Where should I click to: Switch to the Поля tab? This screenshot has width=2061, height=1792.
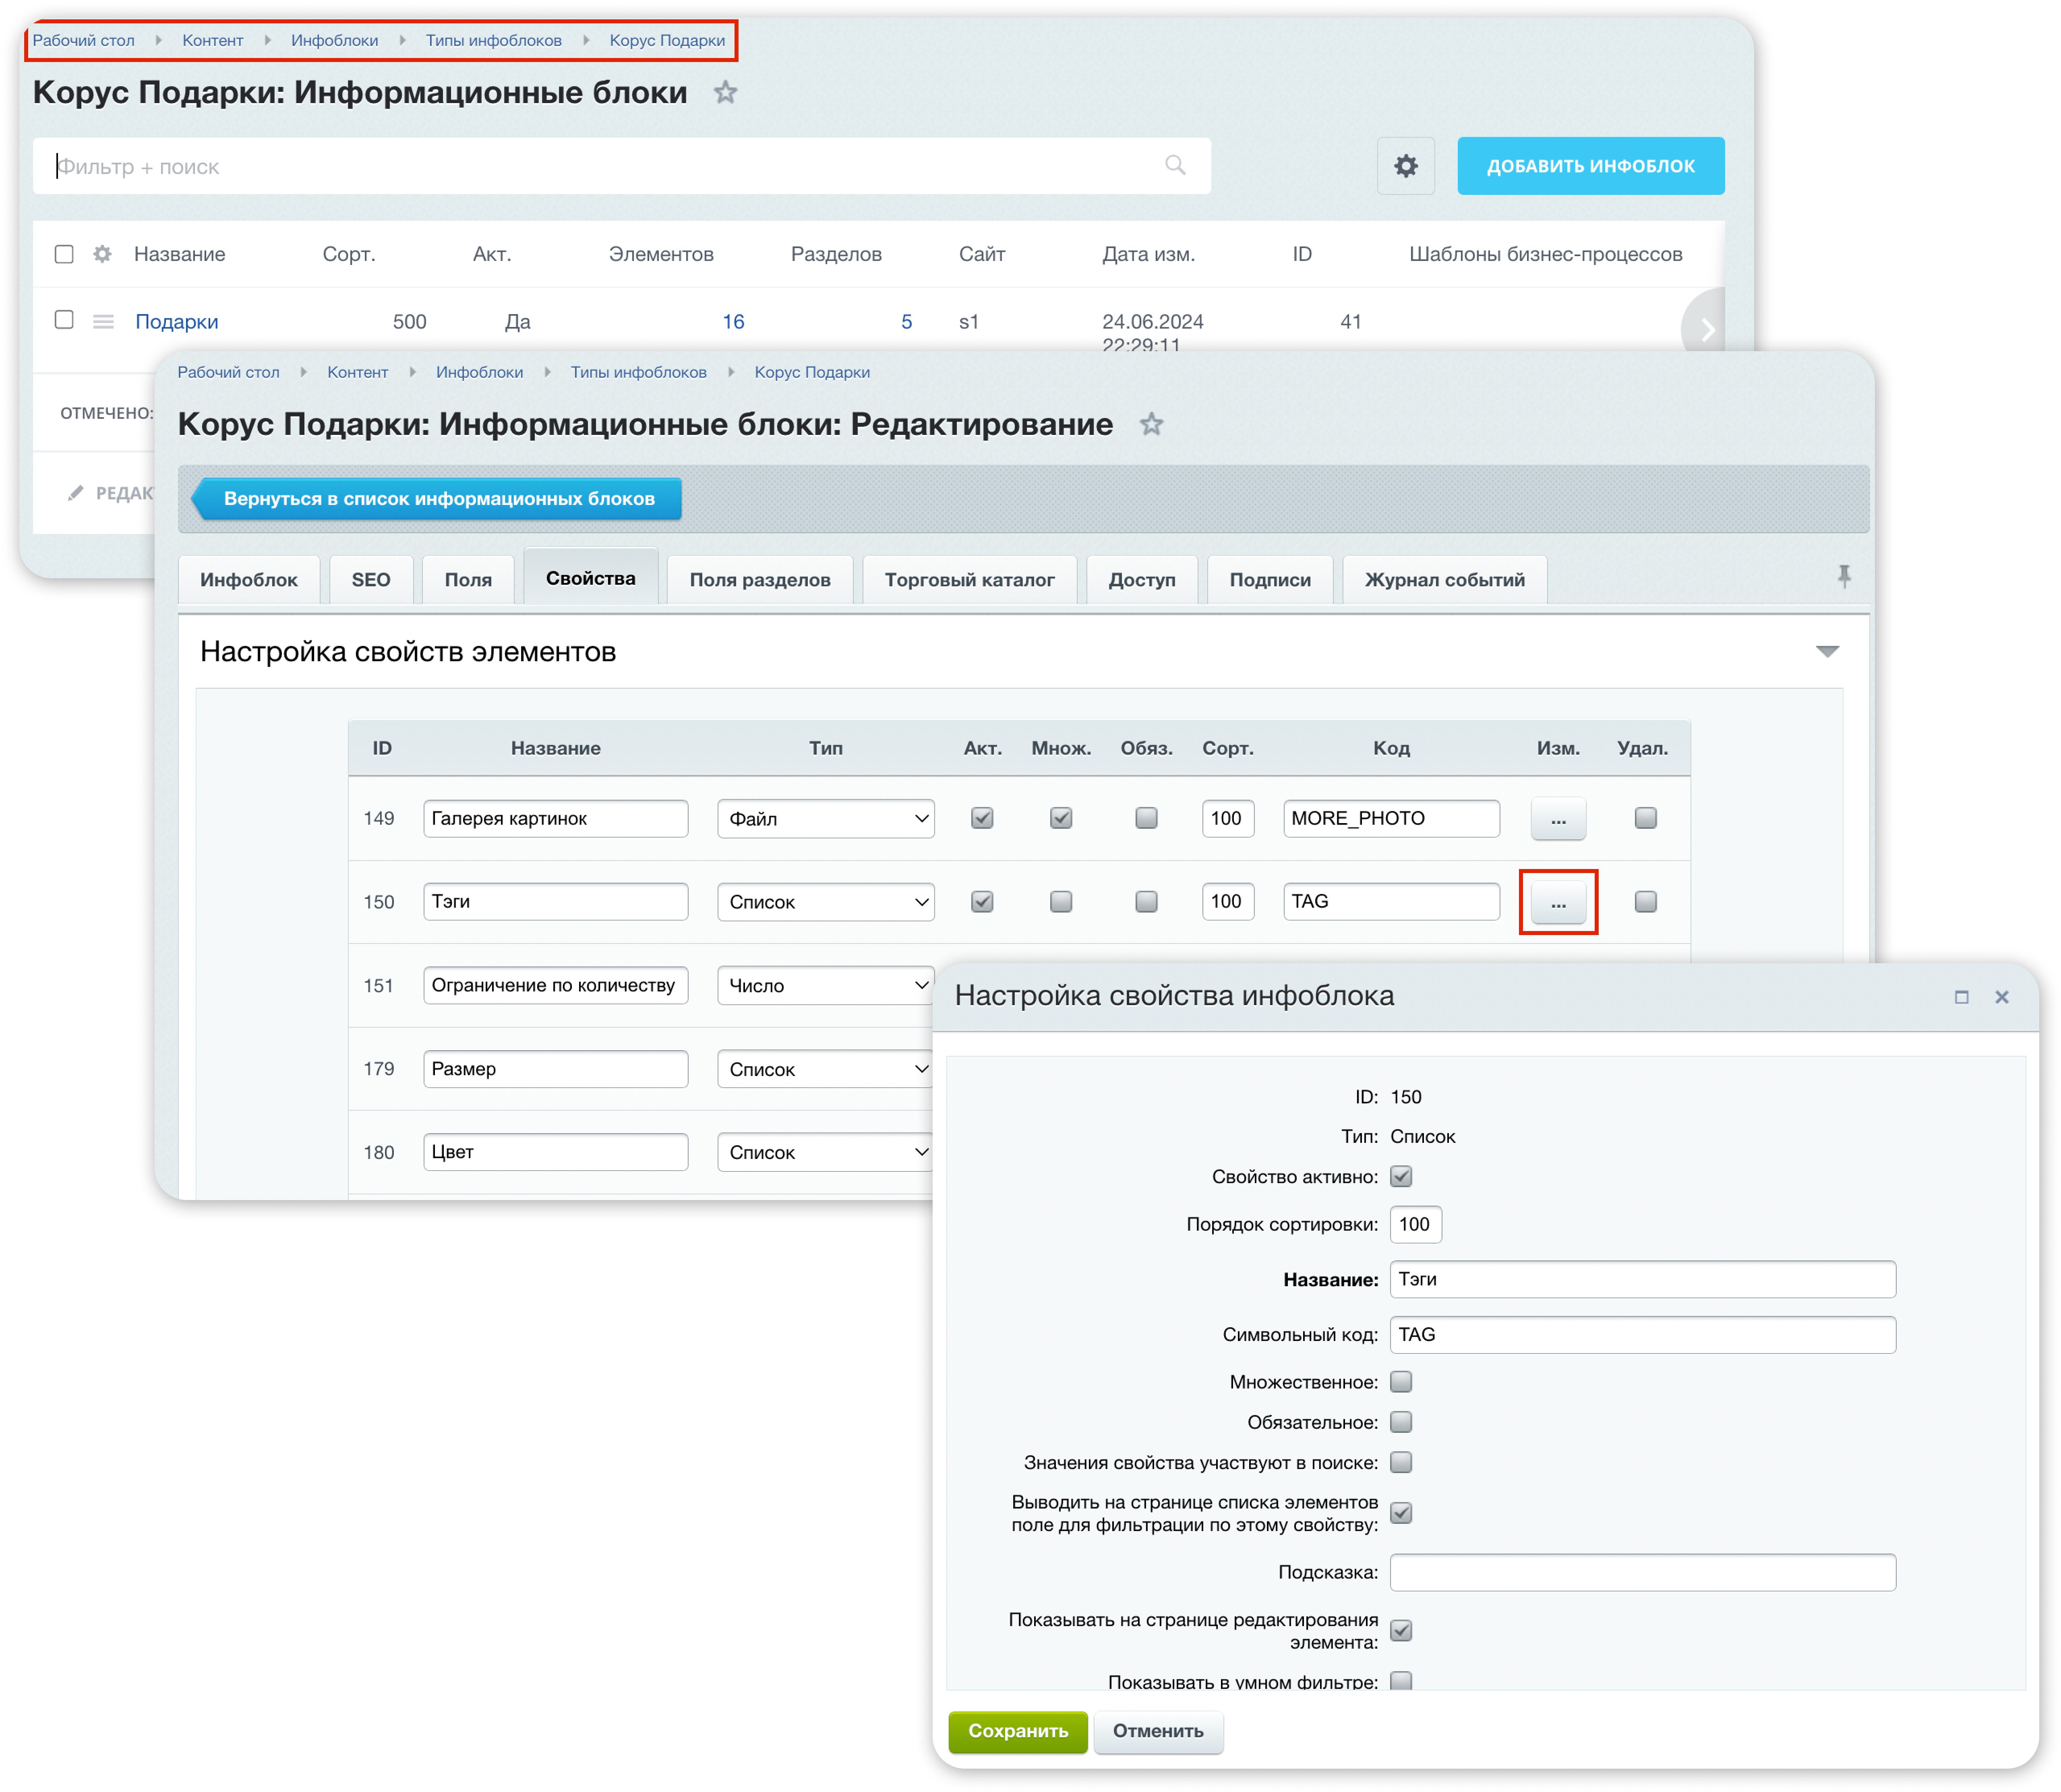[468, 580]
